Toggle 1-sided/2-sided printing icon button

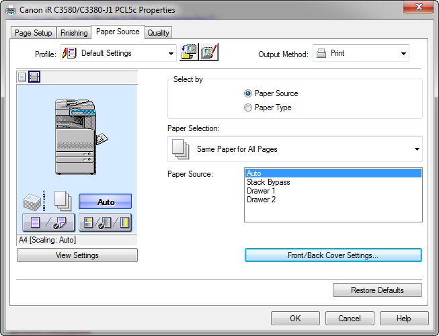[x=48, y=222]
